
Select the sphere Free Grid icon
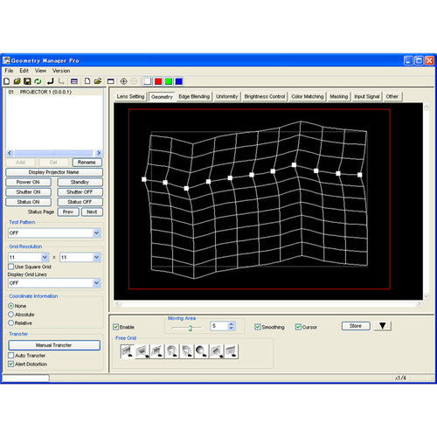pyautogui.click(x=201, y=351)
